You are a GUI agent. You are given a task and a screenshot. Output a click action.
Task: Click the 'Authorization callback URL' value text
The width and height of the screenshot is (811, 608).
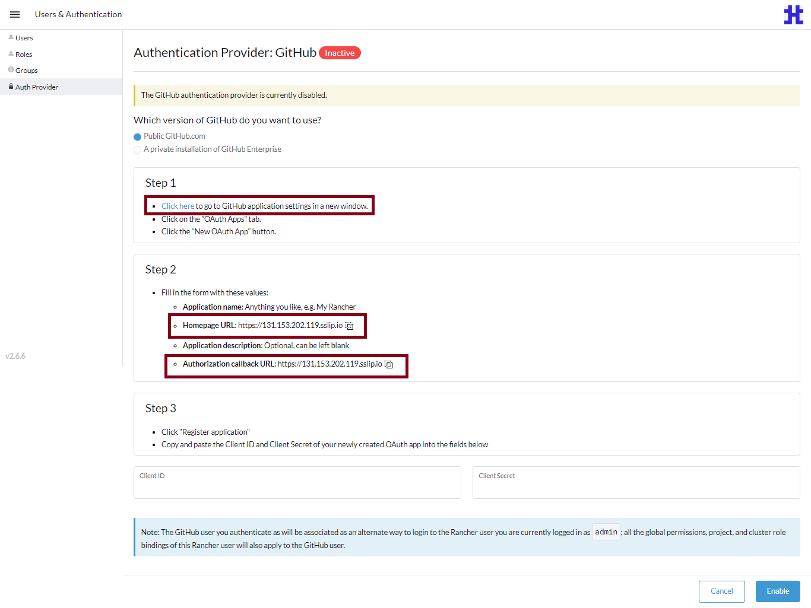[330, 364]
